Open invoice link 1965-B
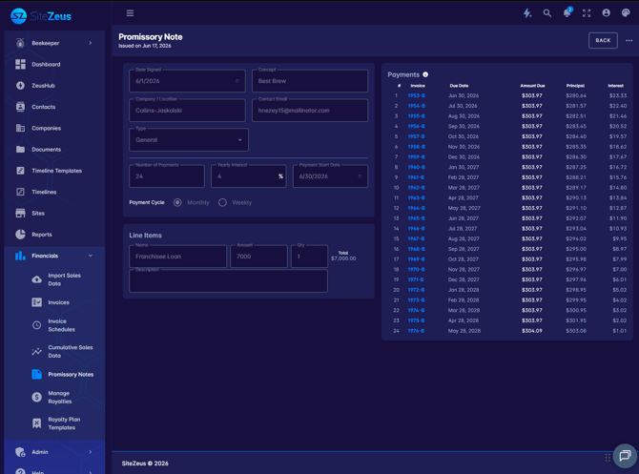The width and height of the screenshot is (639, 474). point(416,218)
